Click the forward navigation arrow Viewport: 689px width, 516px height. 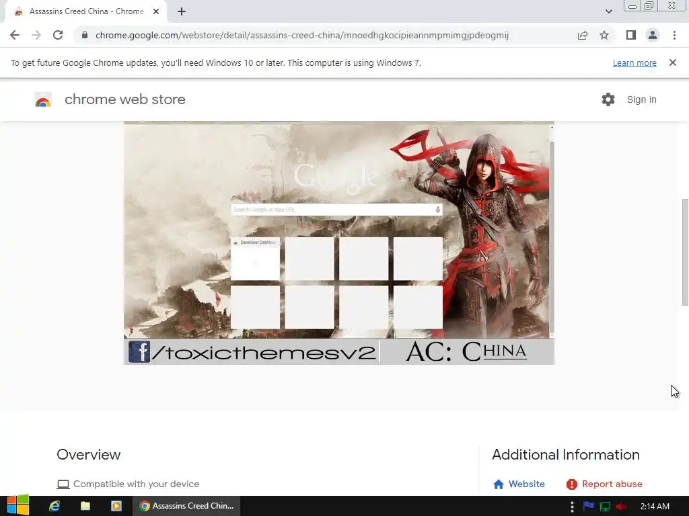tap(36, 35)
